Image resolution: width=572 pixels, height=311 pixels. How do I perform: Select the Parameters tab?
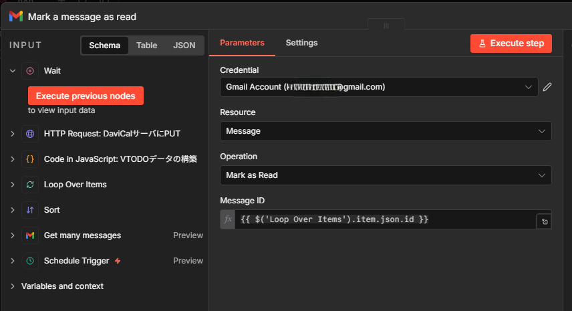tap(242, 43)
